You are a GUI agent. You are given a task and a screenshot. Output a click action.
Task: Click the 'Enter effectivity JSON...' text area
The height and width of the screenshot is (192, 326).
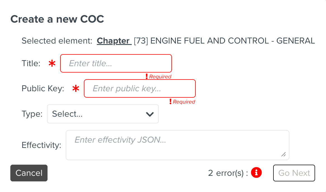tap(177, 145)
